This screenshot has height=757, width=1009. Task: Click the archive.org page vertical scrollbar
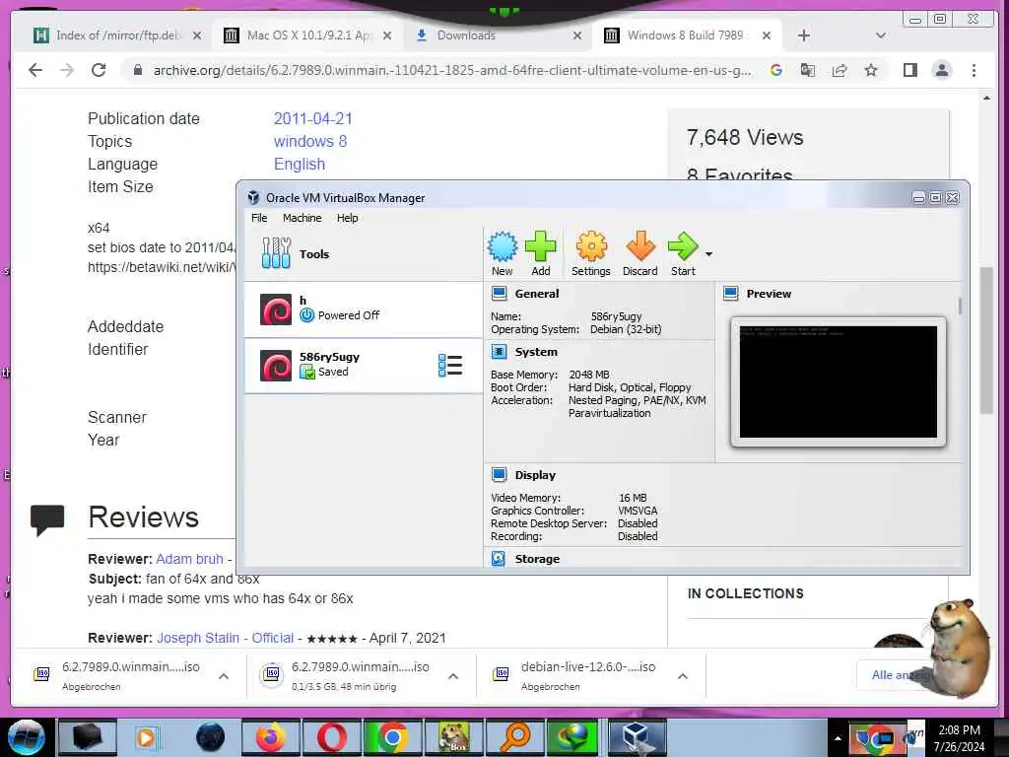click(986, 341)
